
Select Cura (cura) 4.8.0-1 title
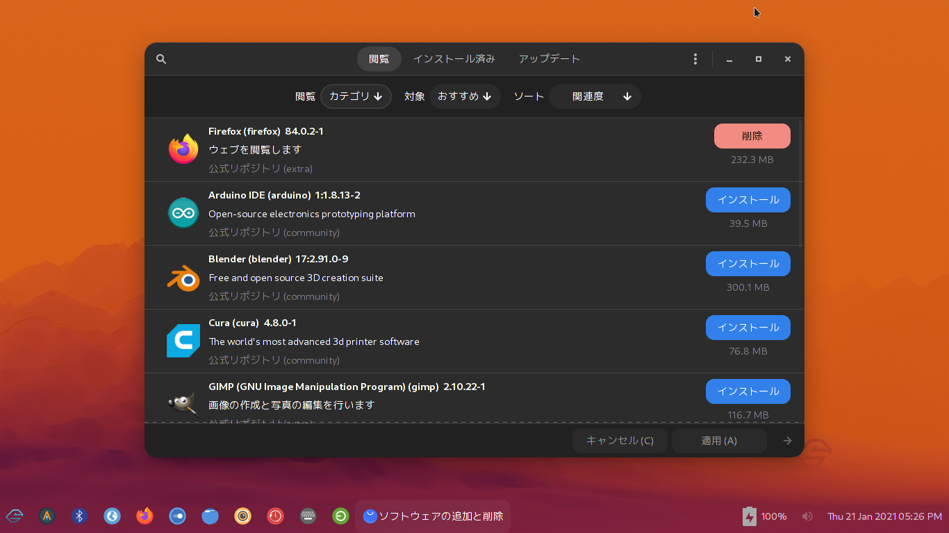(252, 323)
